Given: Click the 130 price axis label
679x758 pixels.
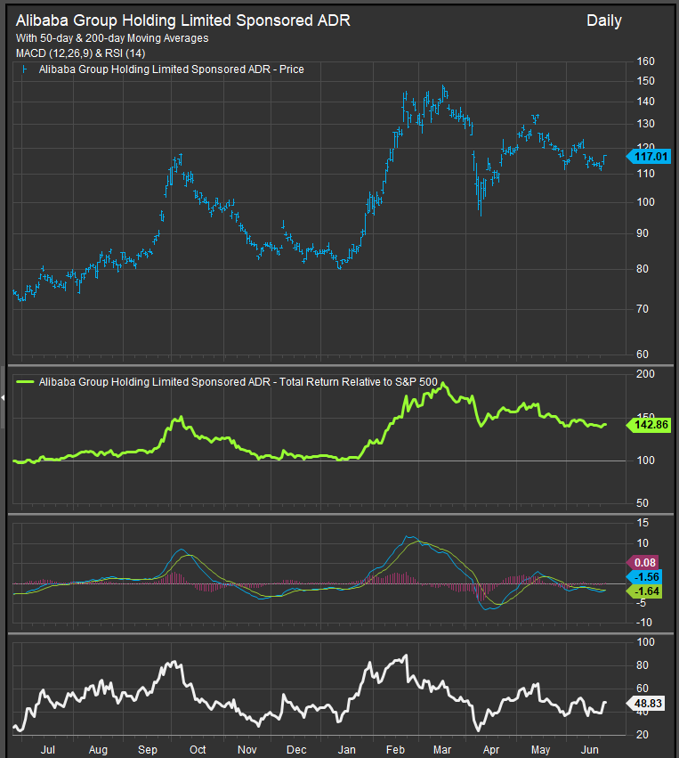Looking at the screenshot, I should (646, 124).
